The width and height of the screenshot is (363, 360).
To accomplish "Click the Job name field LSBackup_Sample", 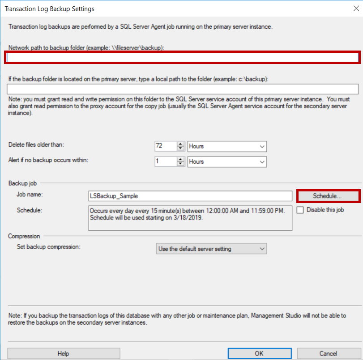I will tap(190, 196).
